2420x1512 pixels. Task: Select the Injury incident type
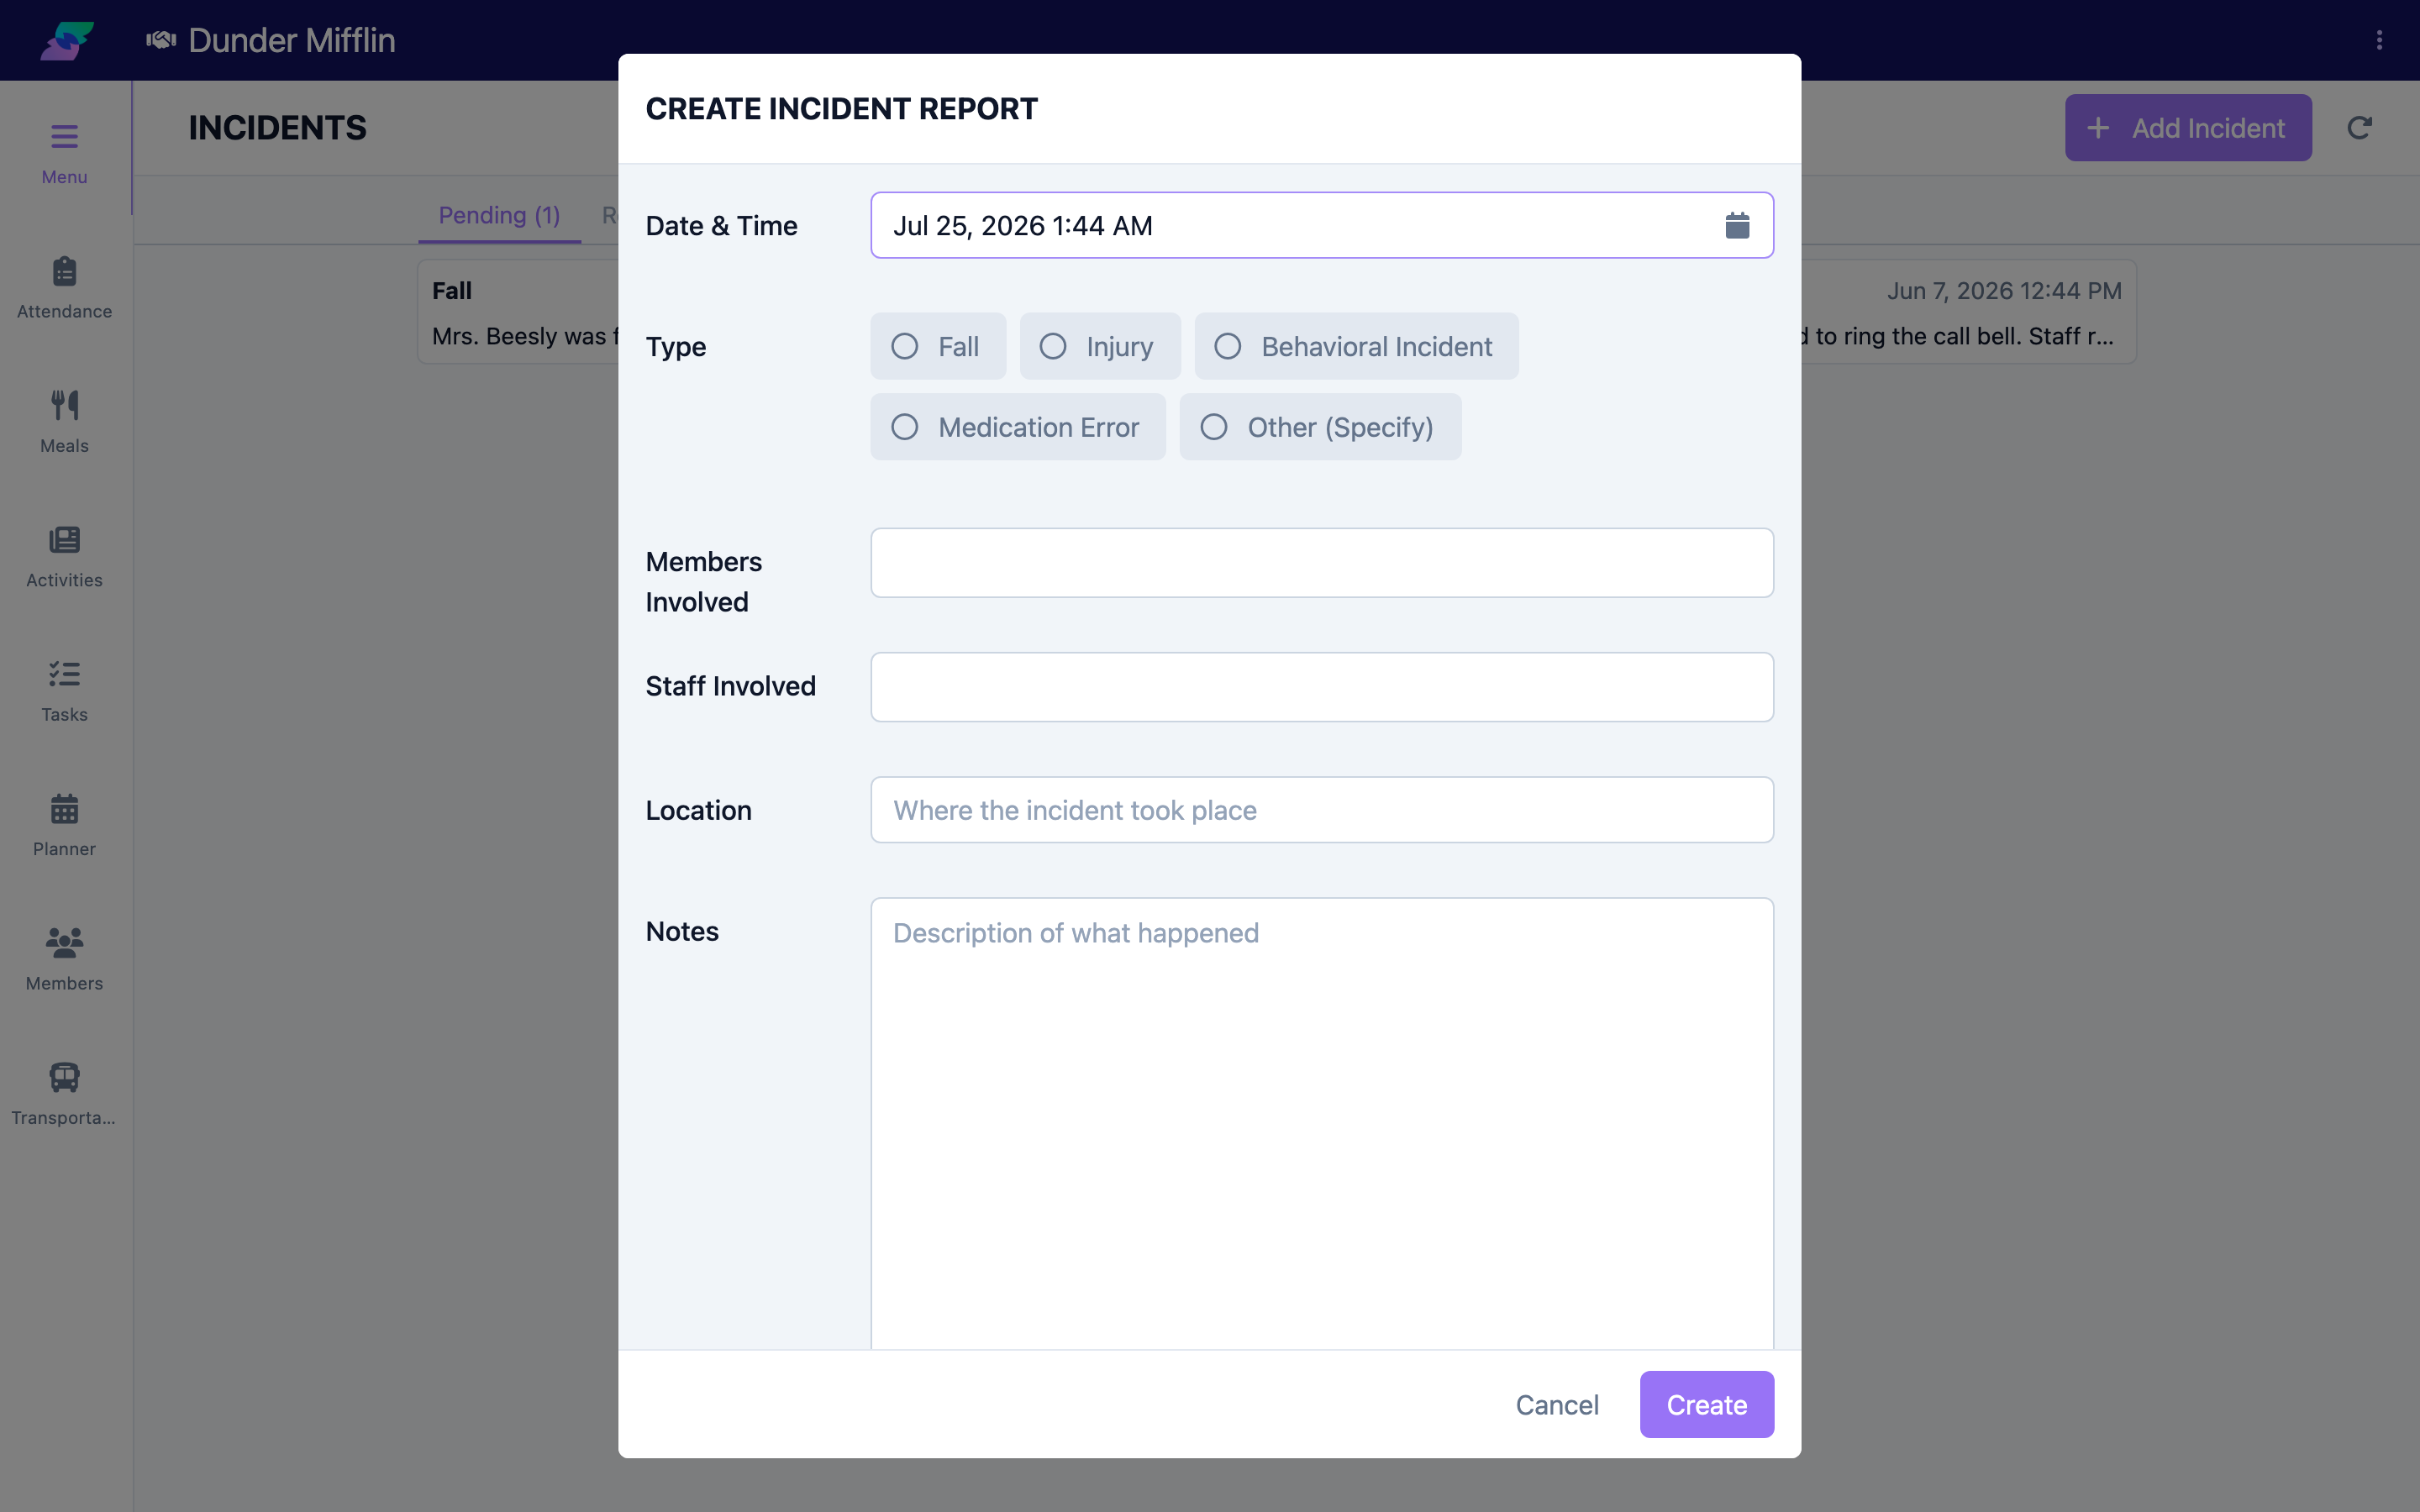[x=1100, y=346]
